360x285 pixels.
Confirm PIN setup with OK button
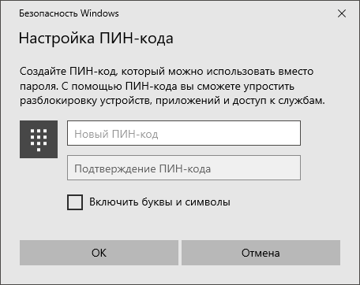coord(99,253)
